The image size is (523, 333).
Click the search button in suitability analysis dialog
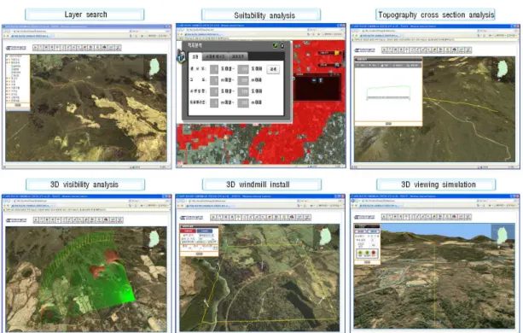point(273,69)
